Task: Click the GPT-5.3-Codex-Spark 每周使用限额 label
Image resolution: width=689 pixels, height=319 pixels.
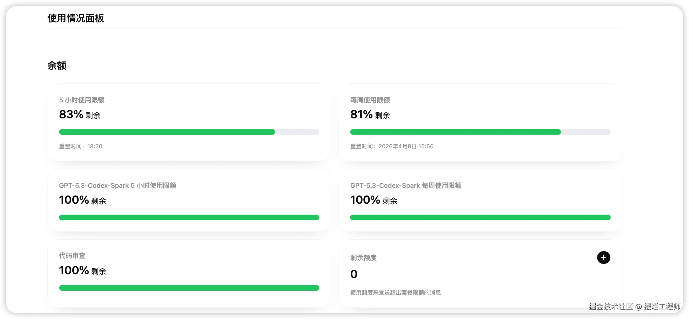Action: [406, 185]
